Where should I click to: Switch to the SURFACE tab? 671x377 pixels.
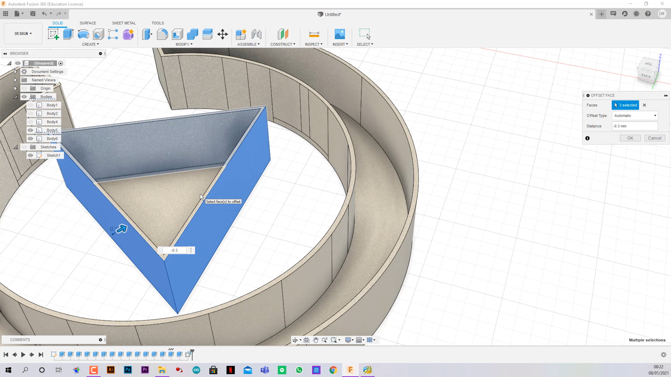[x=88, y=23]
